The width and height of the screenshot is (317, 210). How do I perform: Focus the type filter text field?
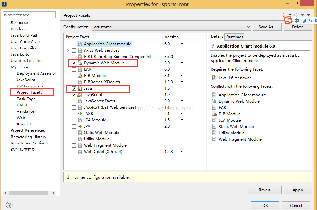click(x=29, y=15)
